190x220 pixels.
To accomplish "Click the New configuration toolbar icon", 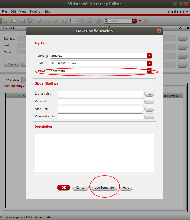I will point(5,21).
